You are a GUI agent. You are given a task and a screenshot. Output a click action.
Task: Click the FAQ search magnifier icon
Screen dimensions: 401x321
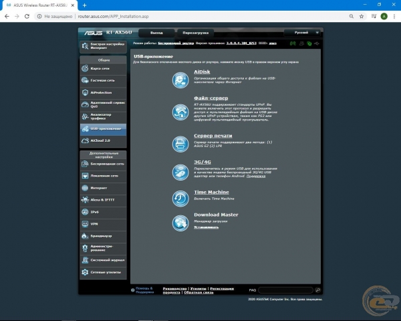[317, 290]
